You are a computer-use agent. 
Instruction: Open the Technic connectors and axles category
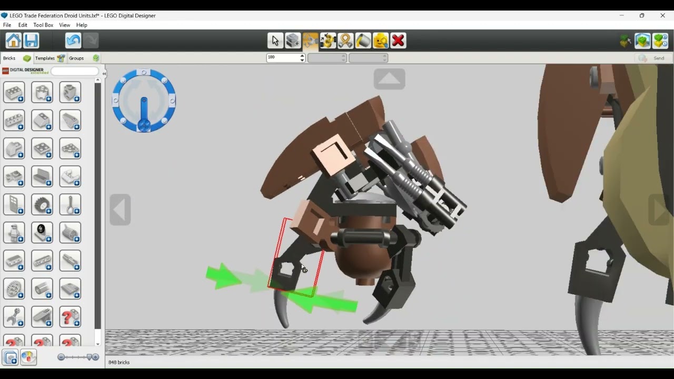click(70, 260)
